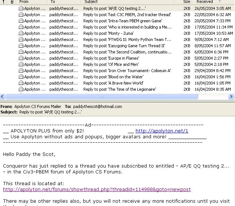Click envelope icon of 'fast C3C PBEM' message

point(21,15)
